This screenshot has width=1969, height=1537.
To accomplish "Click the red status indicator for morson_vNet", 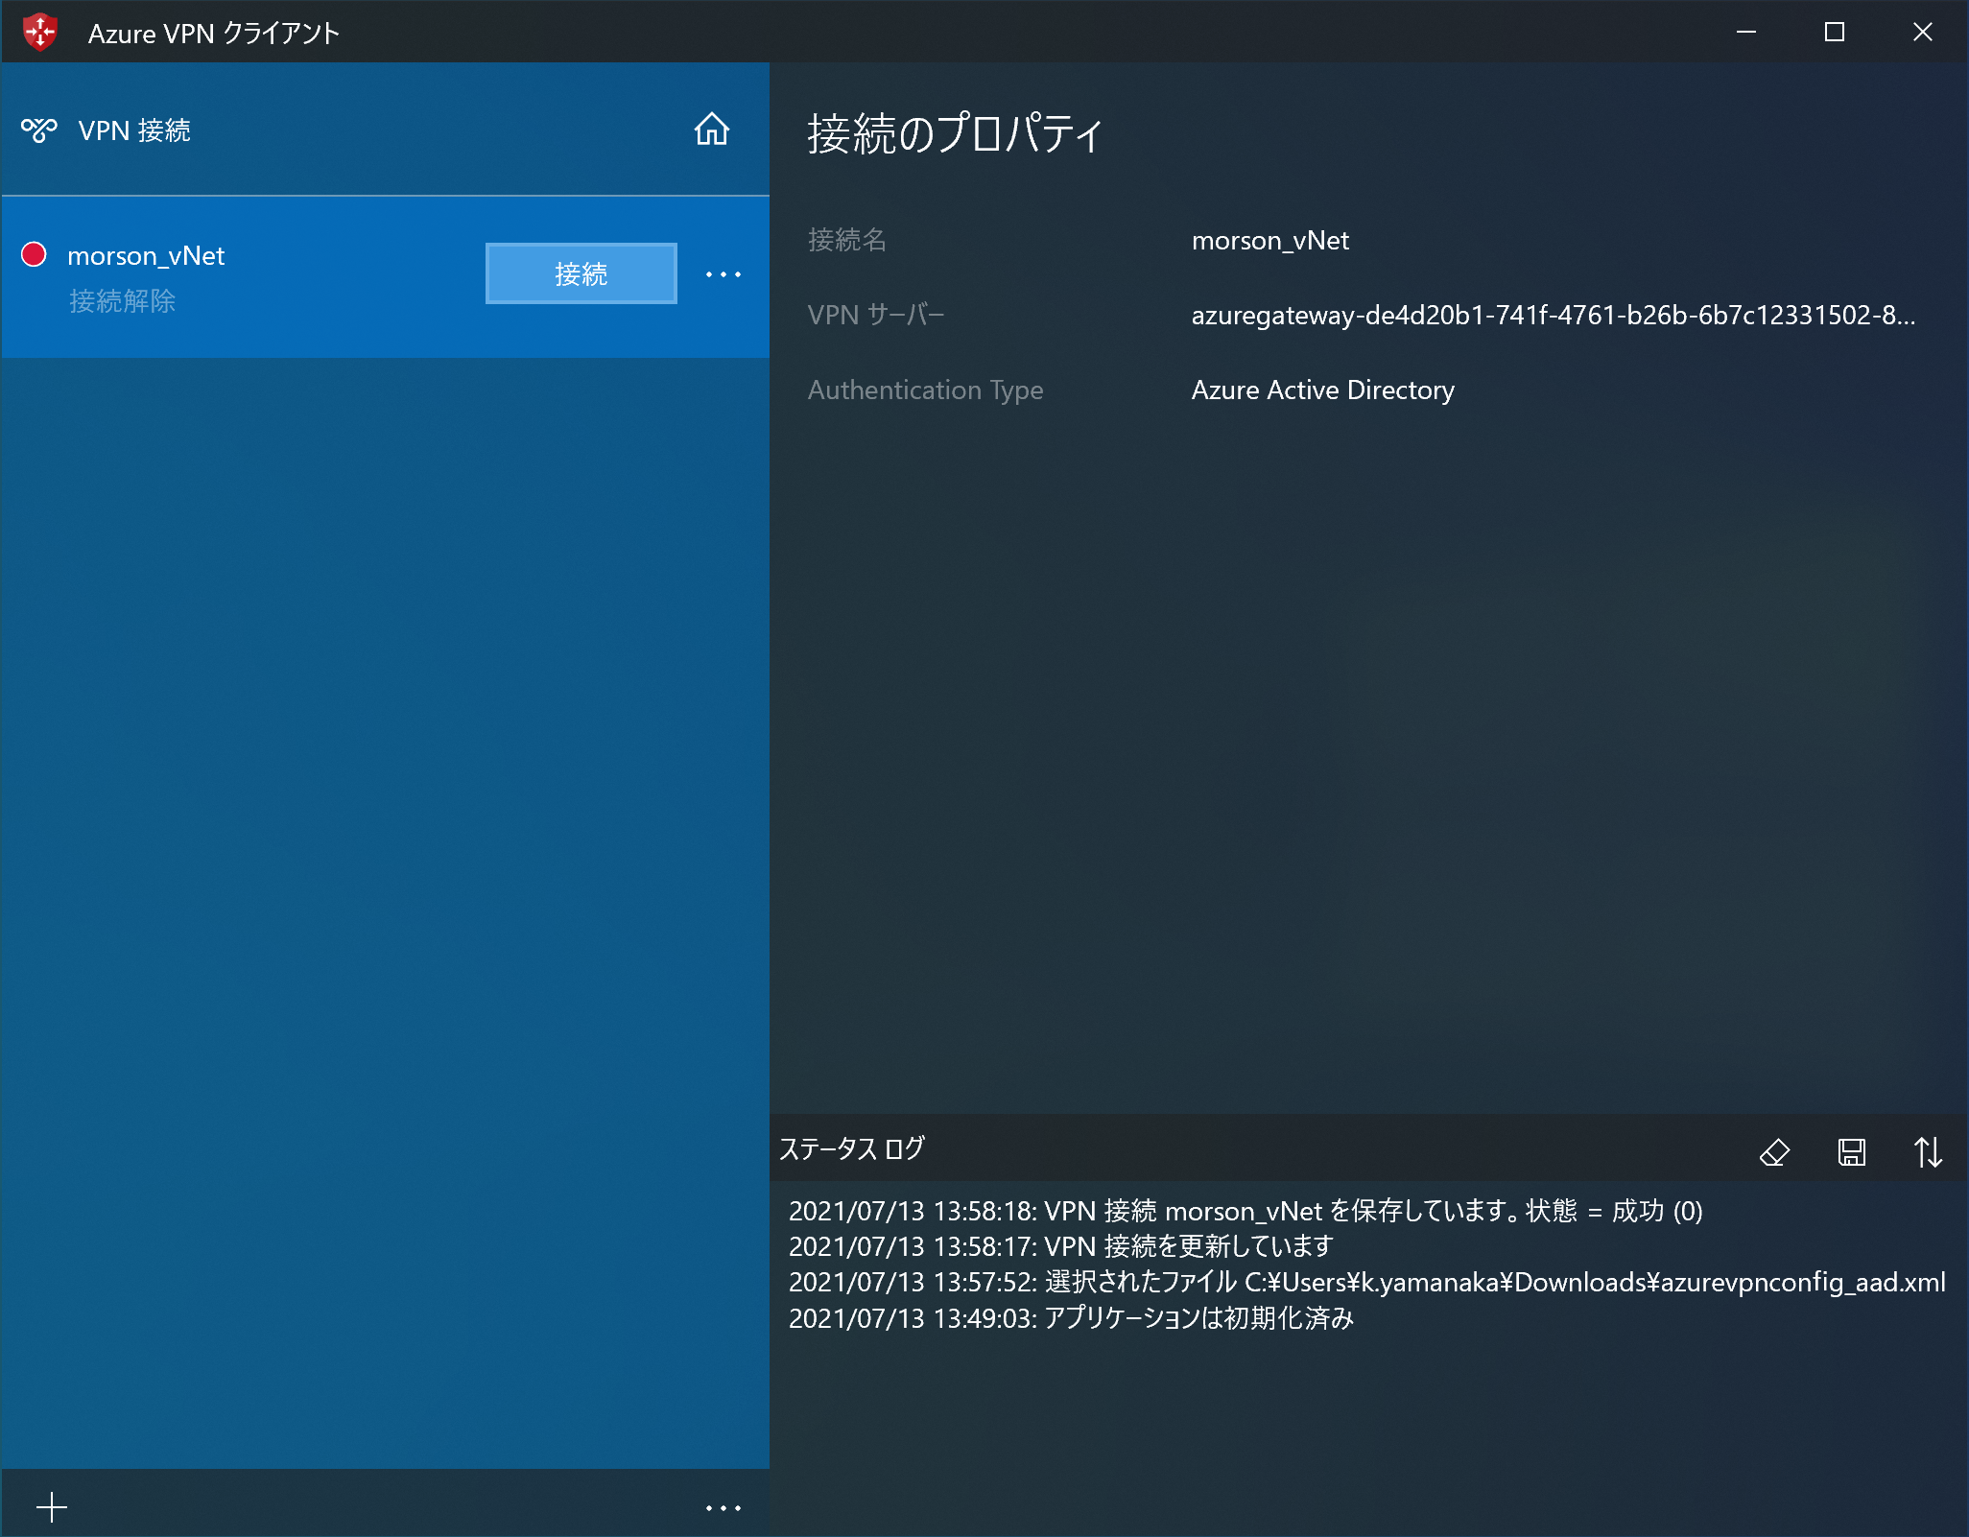I will (x=35, y=254).
